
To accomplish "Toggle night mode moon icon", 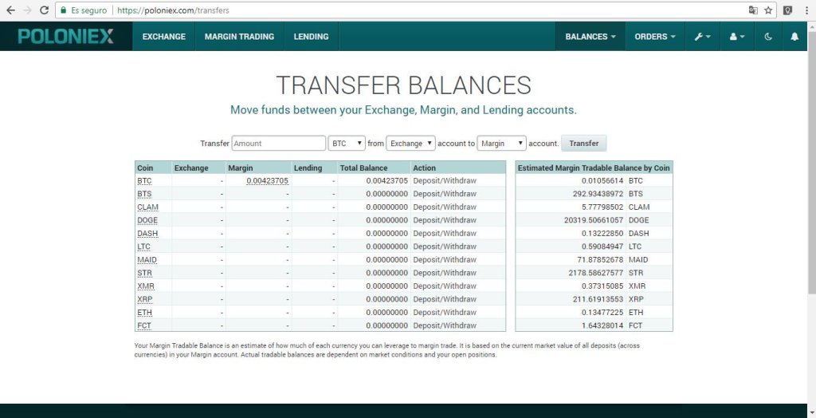I will 768,37.
